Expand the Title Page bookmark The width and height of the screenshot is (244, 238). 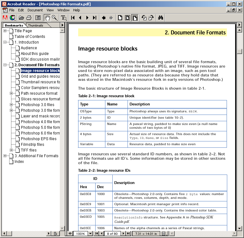tap(5, 31)
